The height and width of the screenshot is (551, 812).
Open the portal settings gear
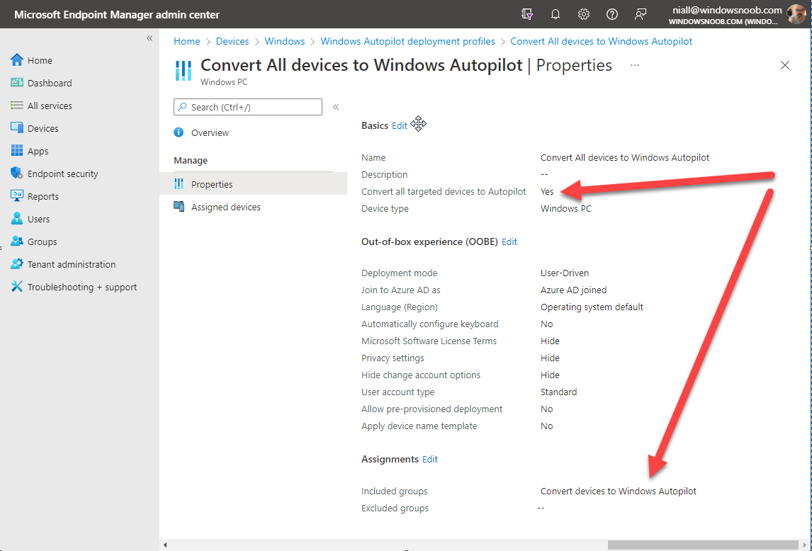click(584, 14)
